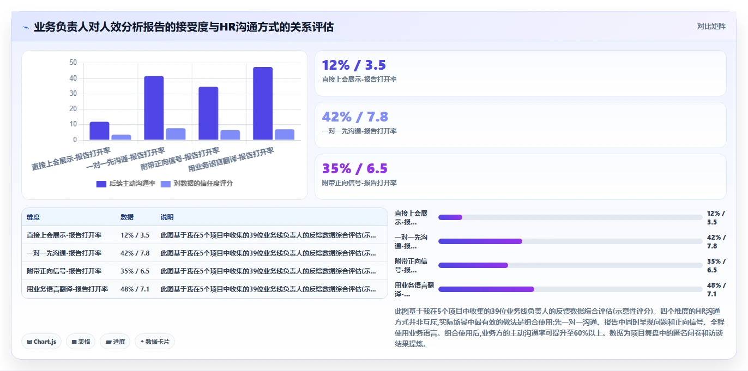Image resolution: width=748 pixels, height=371 pixels.
Task: Click the light bar for 用业务语言翻译
Action: (x=285, y=135)
